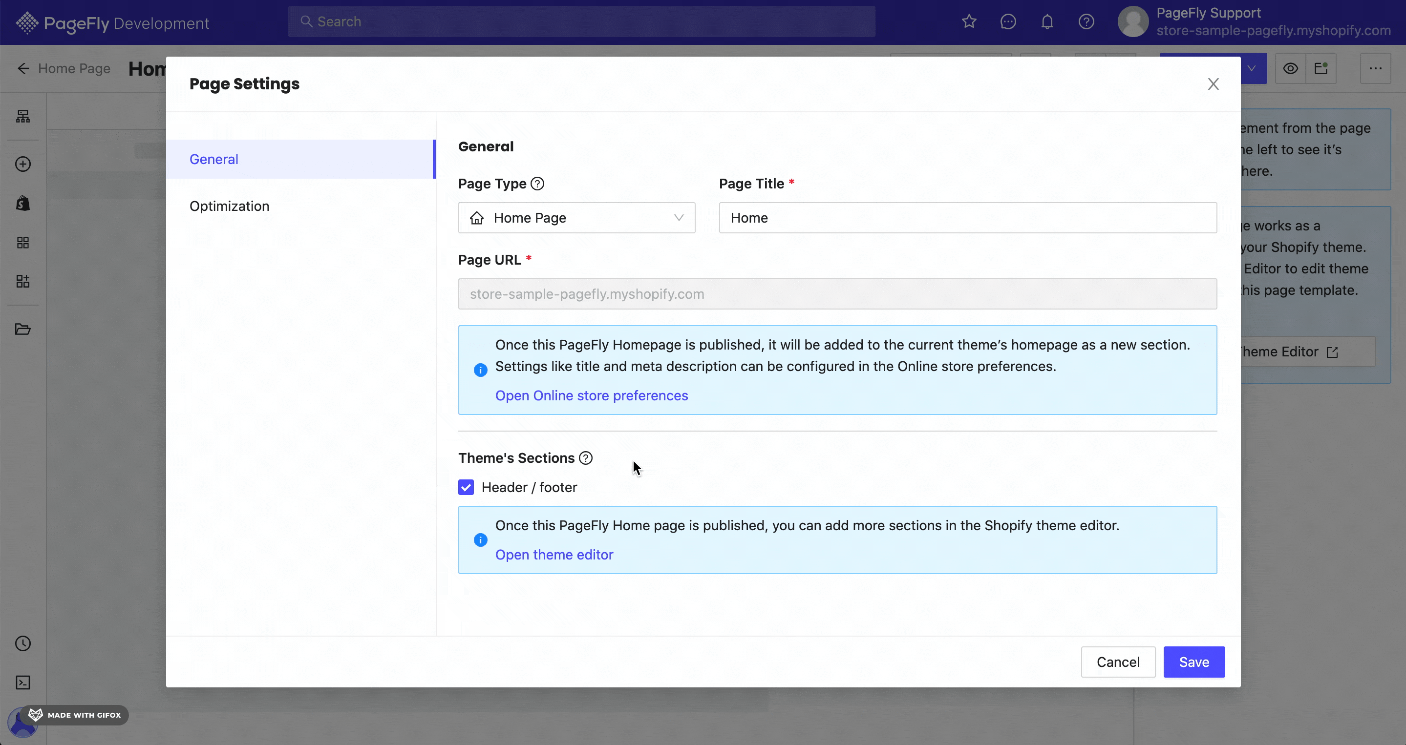Click the PageFly Support avatar
The height and width of the screenshot is (745, 1406).
click(x=1133, y=22)
